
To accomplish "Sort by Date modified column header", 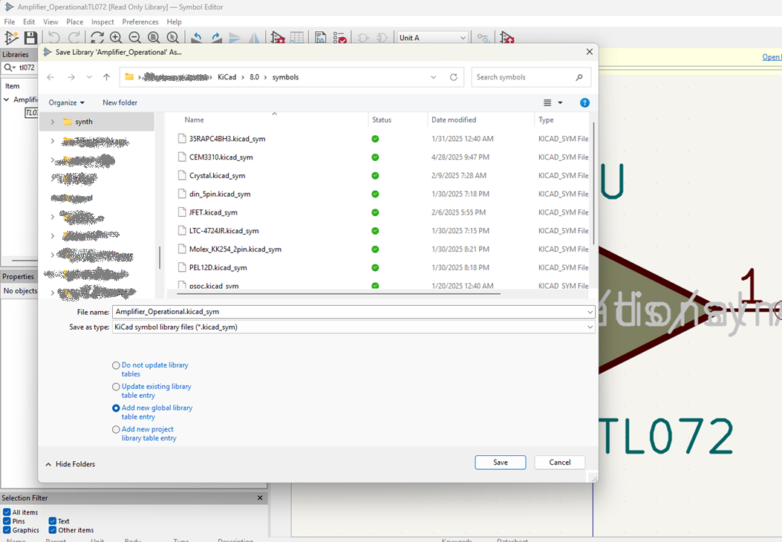I will 454,120.
